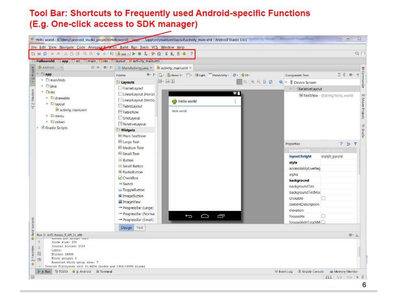Click zoom in icon in design toolbar
The width and height of the screenshot is (397, 298).
pos(253,82)
